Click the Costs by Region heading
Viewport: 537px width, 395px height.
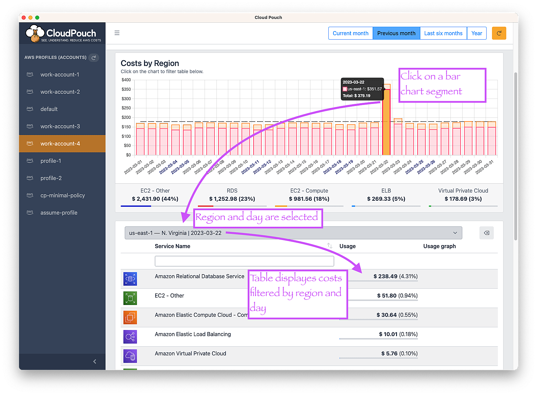[x=150, y=63]
